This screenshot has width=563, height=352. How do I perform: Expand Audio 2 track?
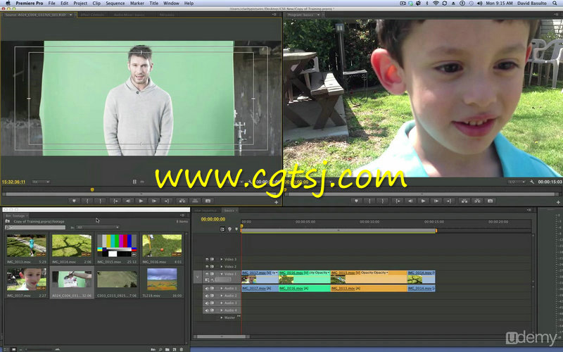tap(222, 296)
